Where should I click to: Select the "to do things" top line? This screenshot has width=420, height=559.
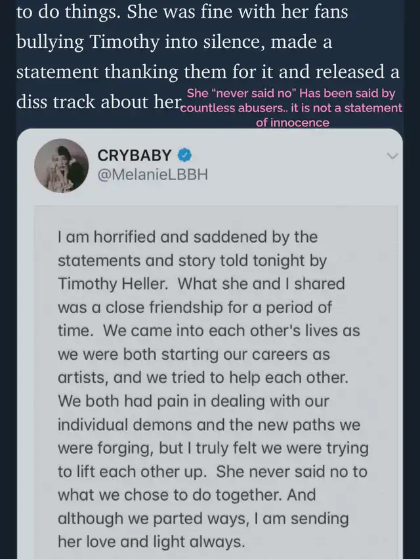pos(182,11)
